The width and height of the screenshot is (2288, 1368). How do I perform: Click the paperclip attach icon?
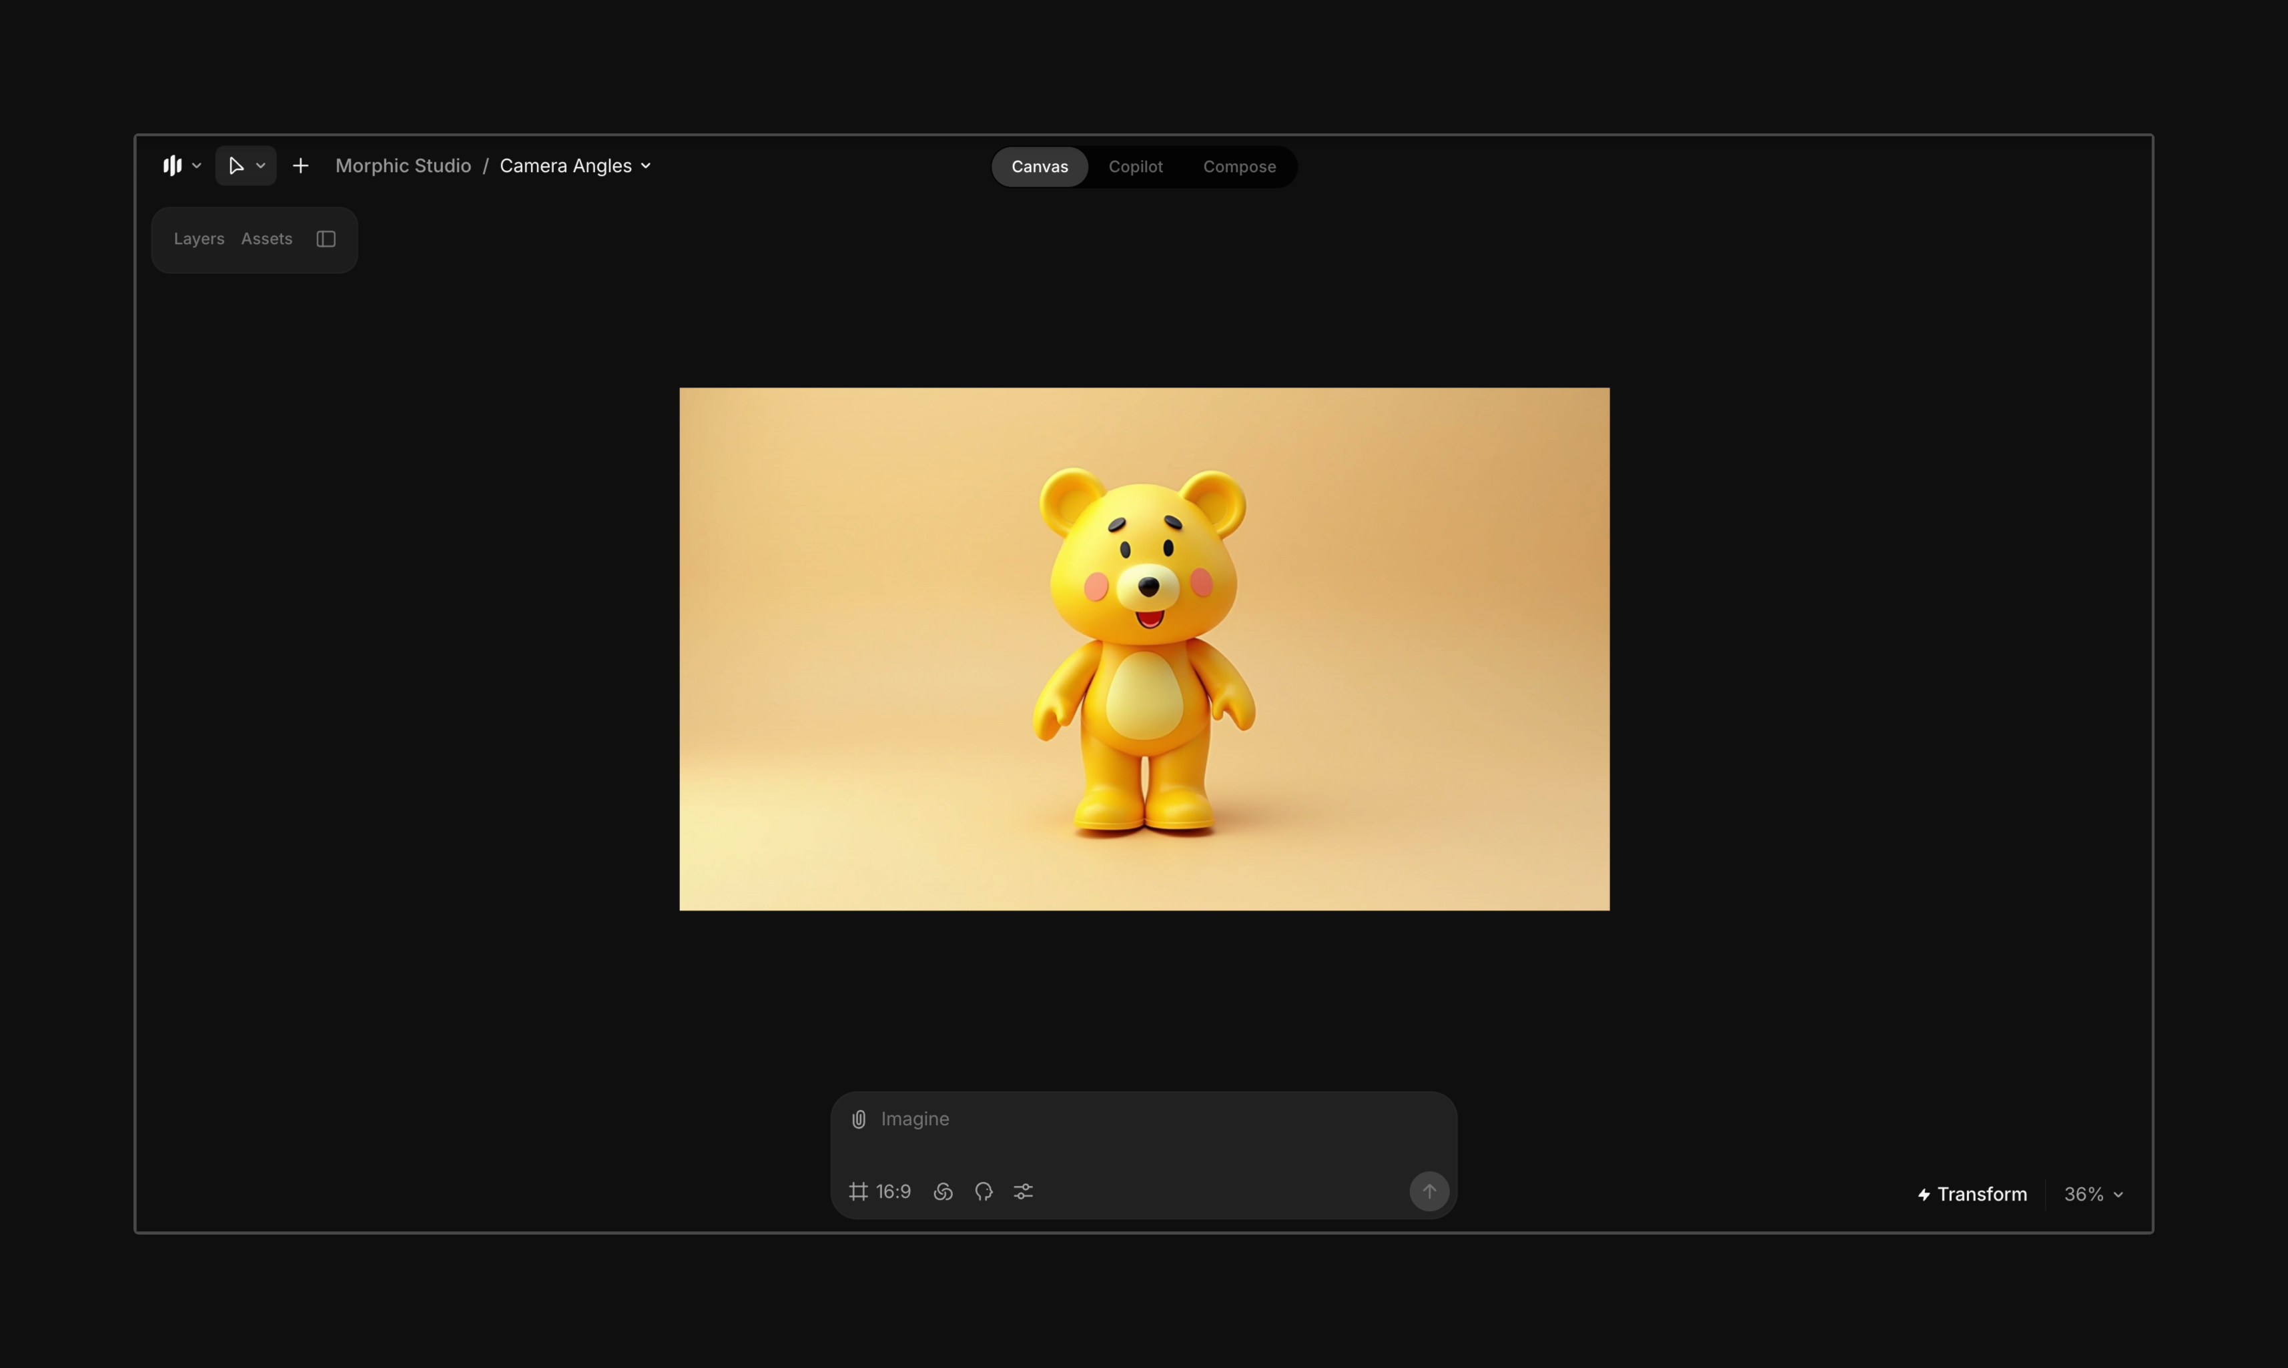[859, 1119]
